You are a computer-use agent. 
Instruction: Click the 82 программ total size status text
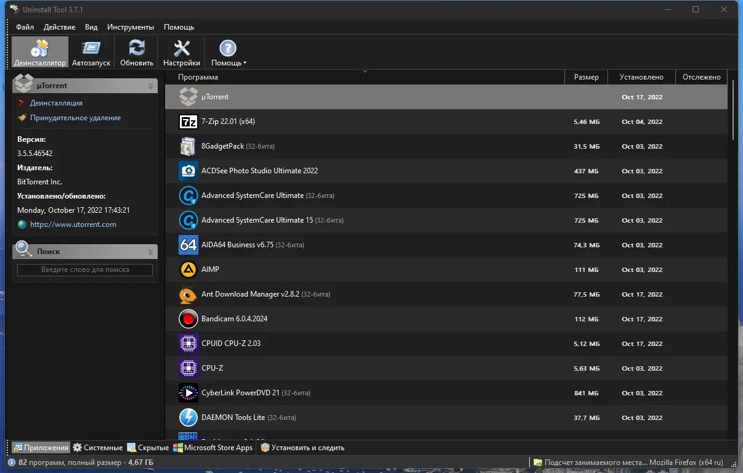pyautogui.click(x=86, y=463)
